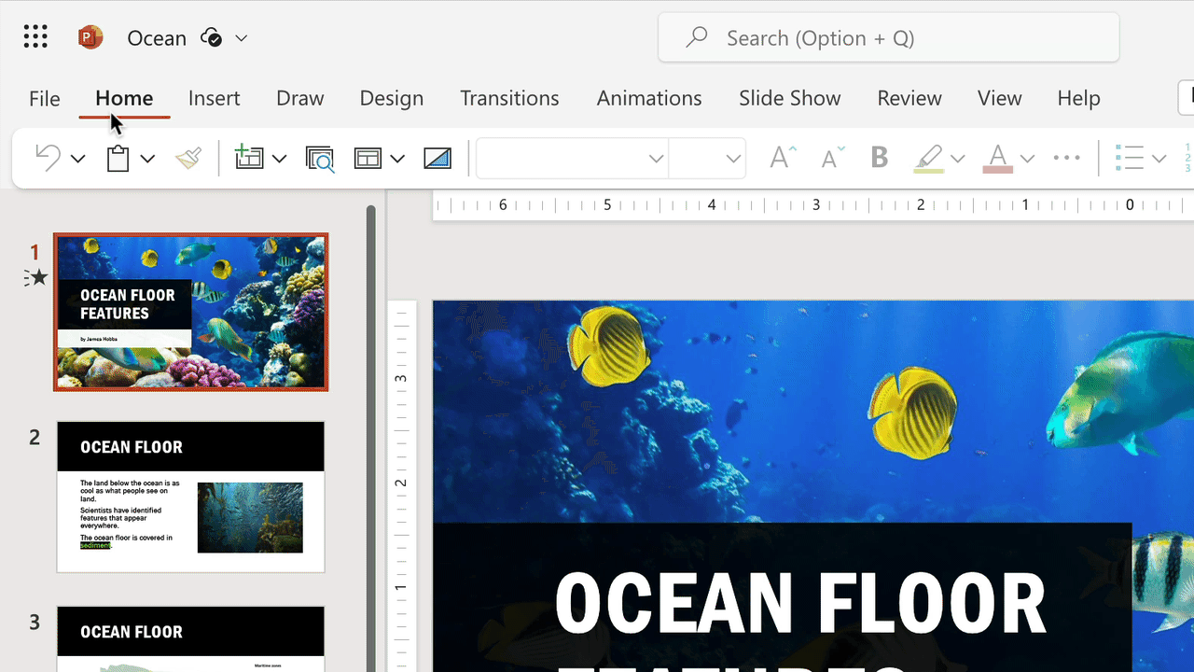The width and height of the screenshot is (1194, 672).
Task: Open the Paste options dropdown
Action: pos(146,158)
